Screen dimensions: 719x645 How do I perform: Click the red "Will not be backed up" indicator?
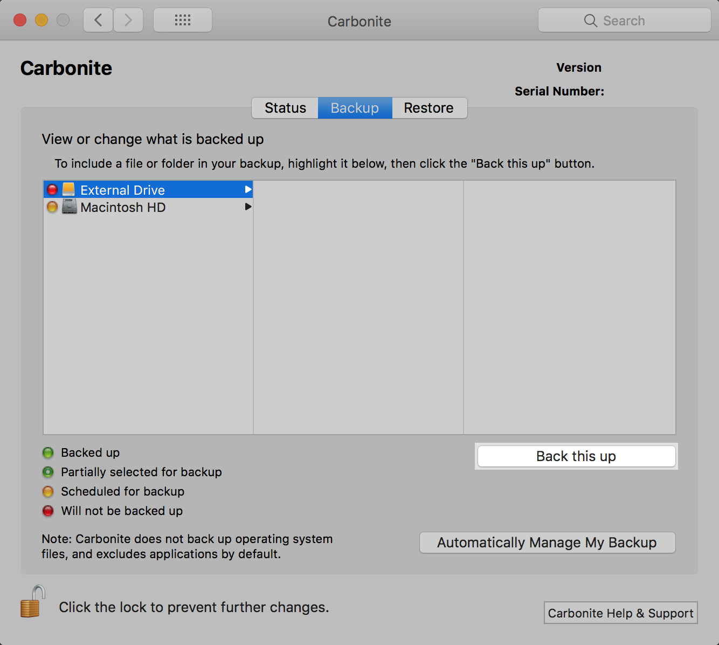(48, 511)
